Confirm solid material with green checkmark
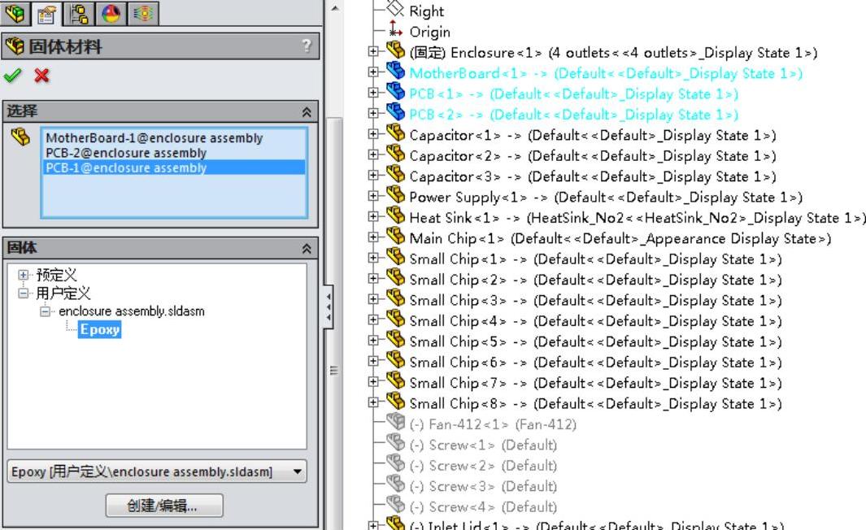This screenshot has height=530, width=866. (x=13, y=76)
